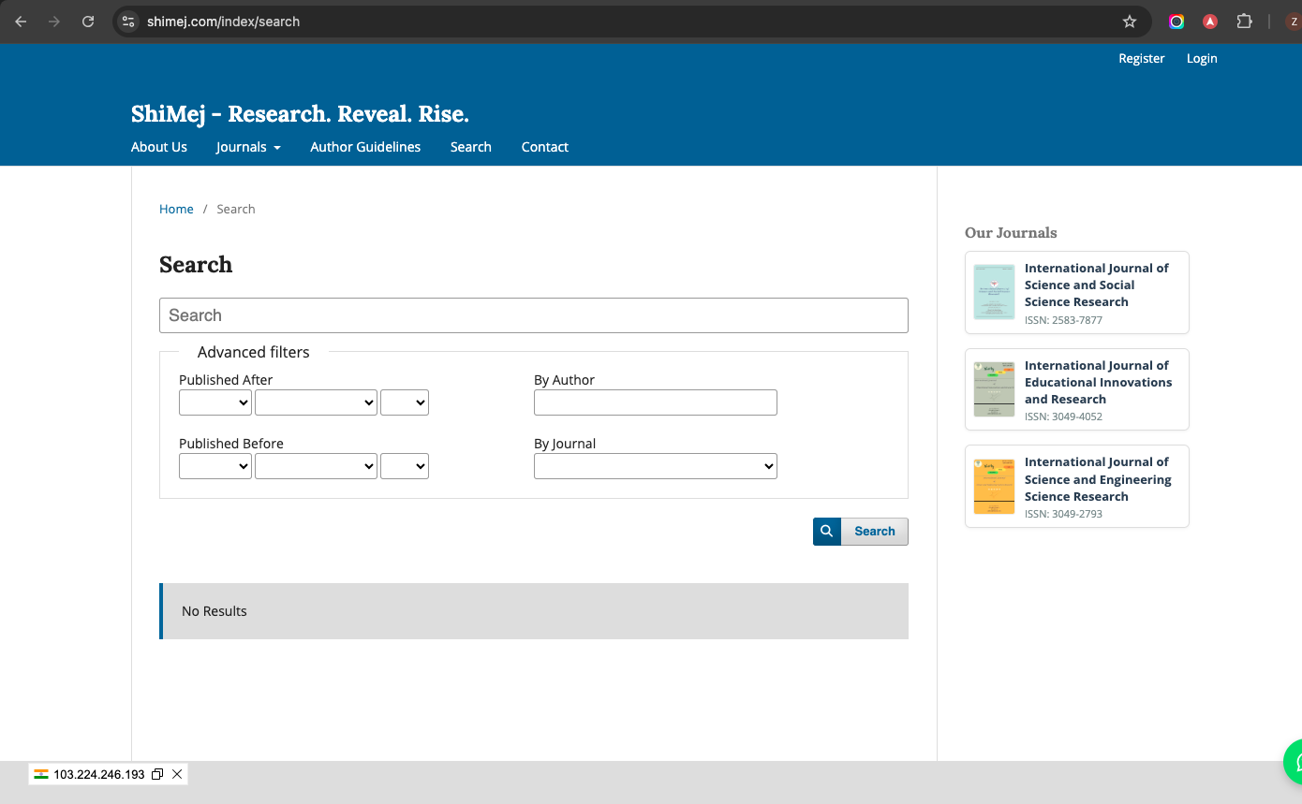Open the Science and Engineering Science Research cover thumbnail
The height and width of the screenshot is (804, 1302).
click(x=994, y=487)
